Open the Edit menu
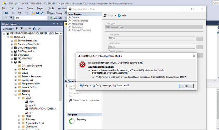The width and height of the screenshot is (219, 130). (11, 8)
